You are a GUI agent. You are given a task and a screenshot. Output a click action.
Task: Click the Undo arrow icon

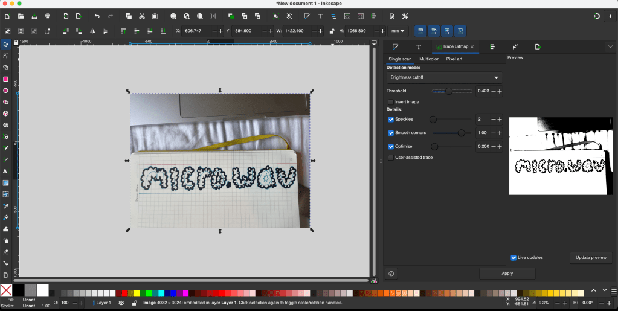tap(97, 16)
